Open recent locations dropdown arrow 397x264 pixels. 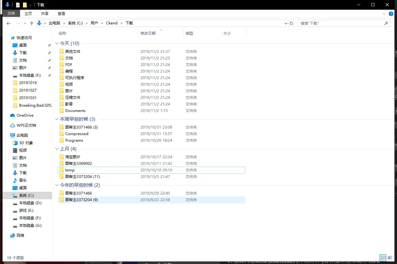pyautogui.click(x=25, y=23)
